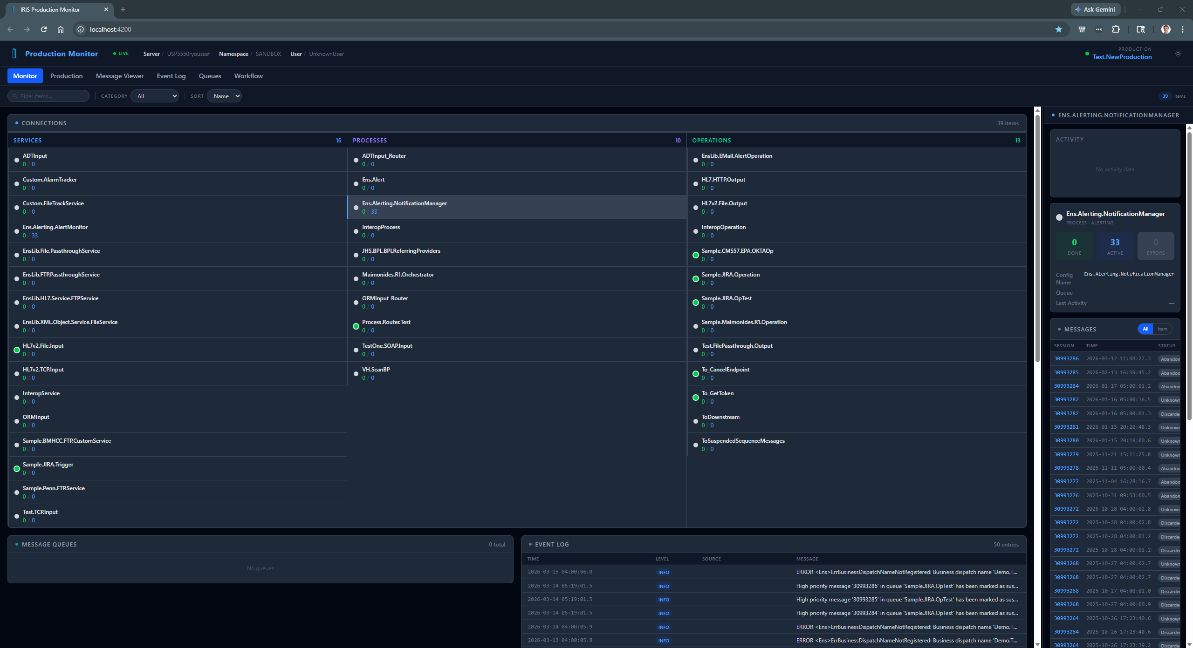The height and width of the screenshot is (648, 1193).
Task: Click the browser reload icon
Action: coord(44,29)
